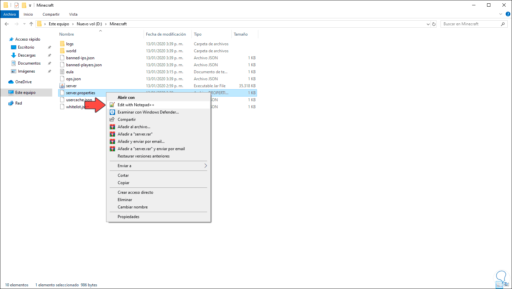This screenshot has height=289, width=512.
Task: Click the eula text document icon
Action: pos(62,72)
